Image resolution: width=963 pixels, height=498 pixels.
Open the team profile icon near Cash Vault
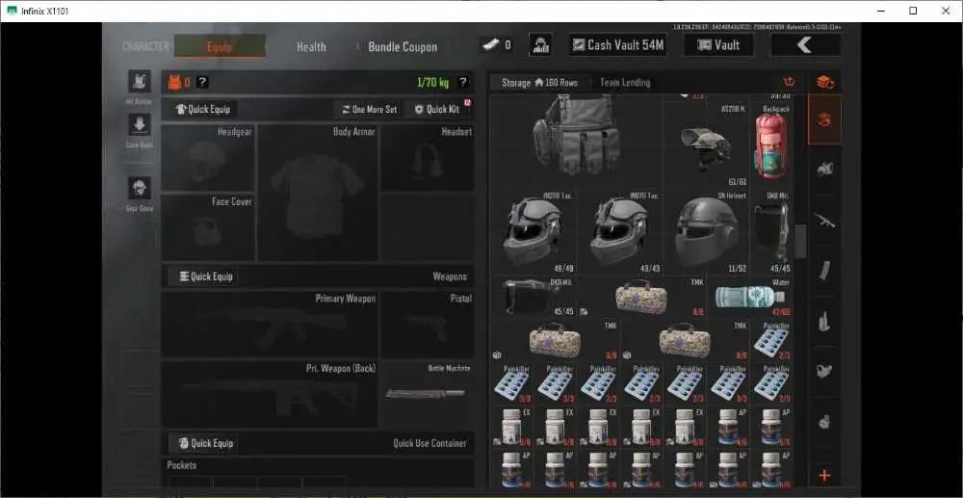[540, 45]
